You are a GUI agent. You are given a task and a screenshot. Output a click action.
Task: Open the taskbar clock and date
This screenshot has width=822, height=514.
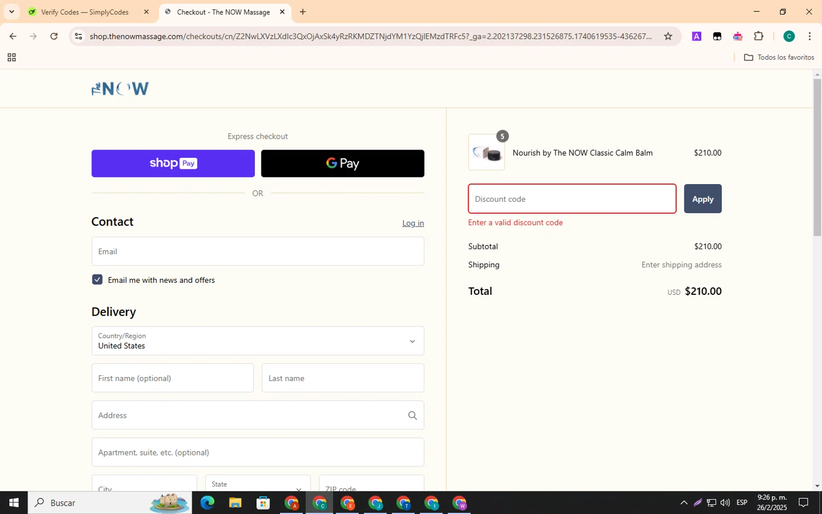[x=772, y=502]
